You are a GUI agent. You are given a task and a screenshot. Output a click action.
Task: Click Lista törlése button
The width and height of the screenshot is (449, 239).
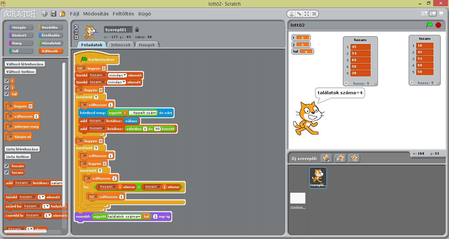coord(18,157)
